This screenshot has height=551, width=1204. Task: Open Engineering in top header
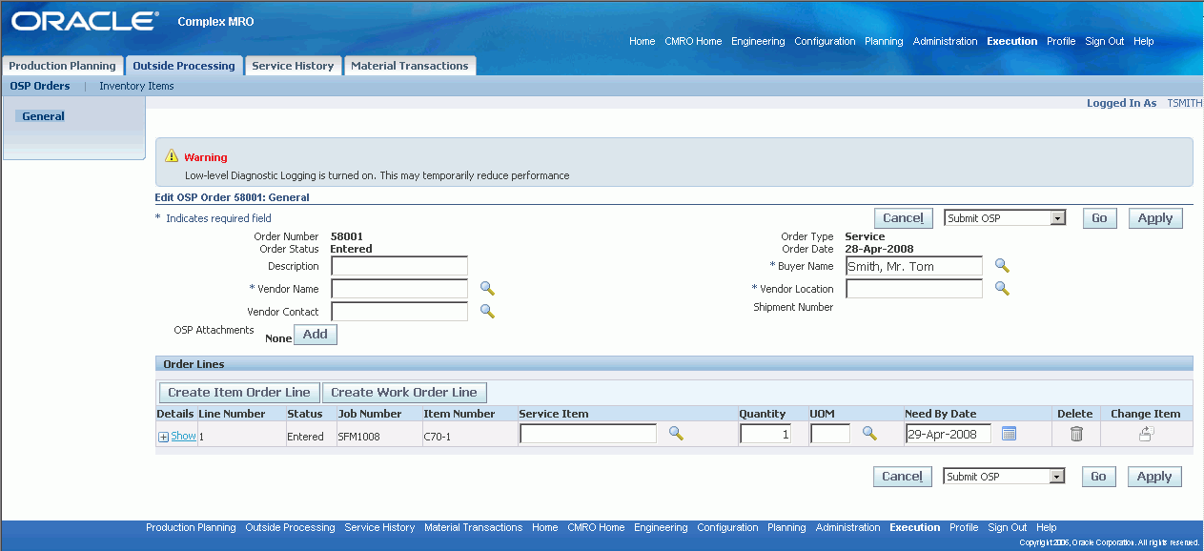758,41
